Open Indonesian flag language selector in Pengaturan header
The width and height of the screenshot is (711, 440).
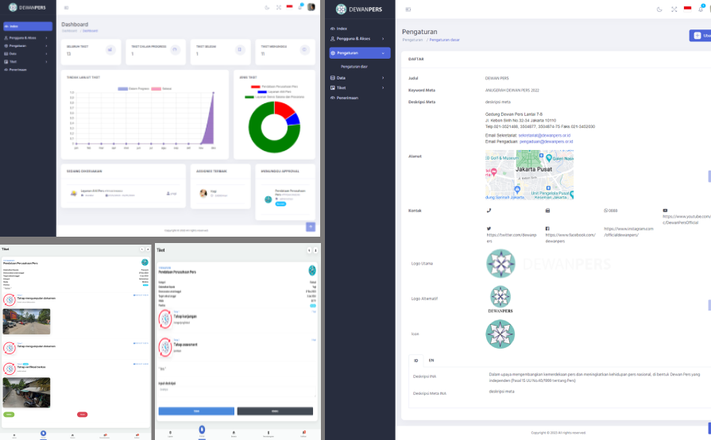click(687, 10)
